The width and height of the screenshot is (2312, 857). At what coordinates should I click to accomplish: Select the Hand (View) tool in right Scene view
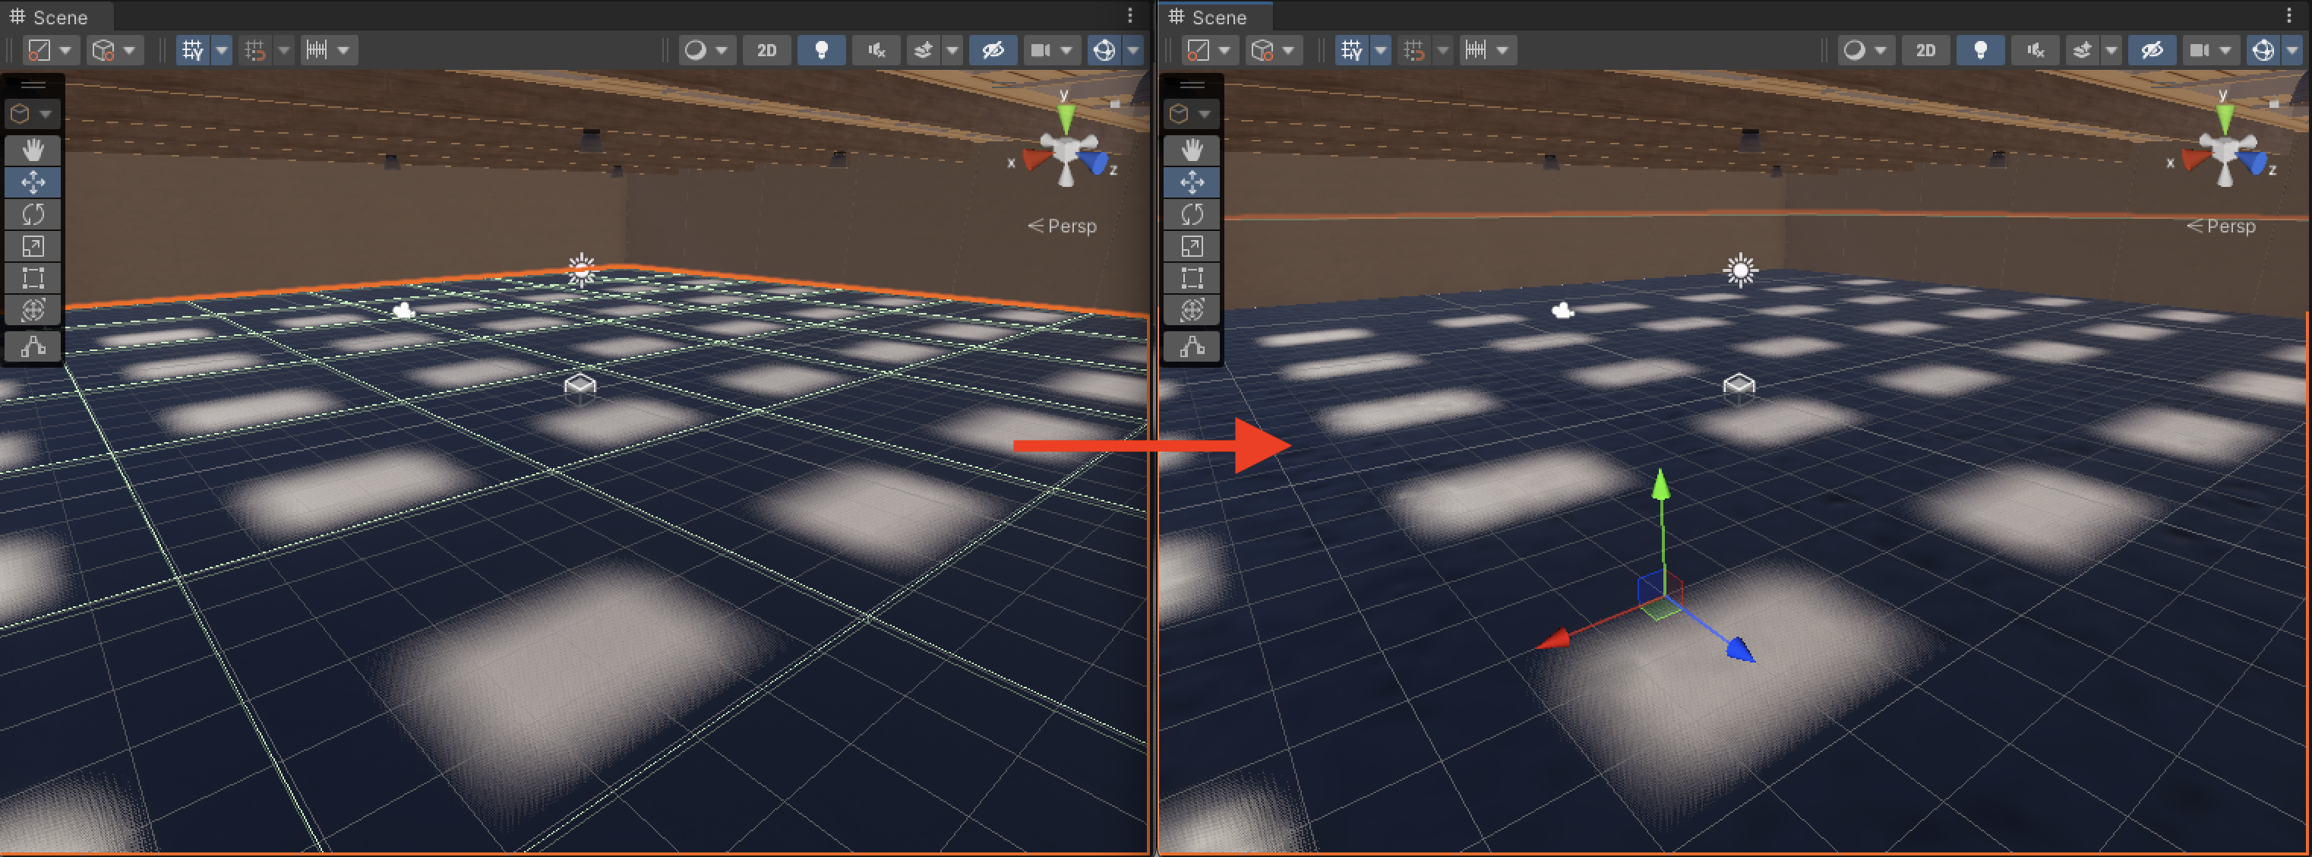(x=1192, y=150)
